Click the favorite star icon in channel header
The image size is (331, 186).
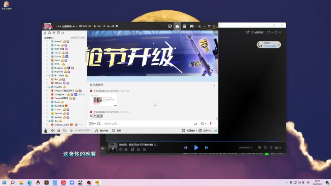104,26
